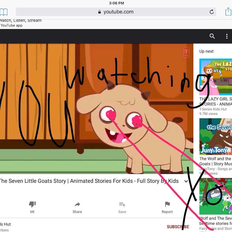
Task: Open the JunyTony Wolf and Seven thumbnail
Action: 216,137
